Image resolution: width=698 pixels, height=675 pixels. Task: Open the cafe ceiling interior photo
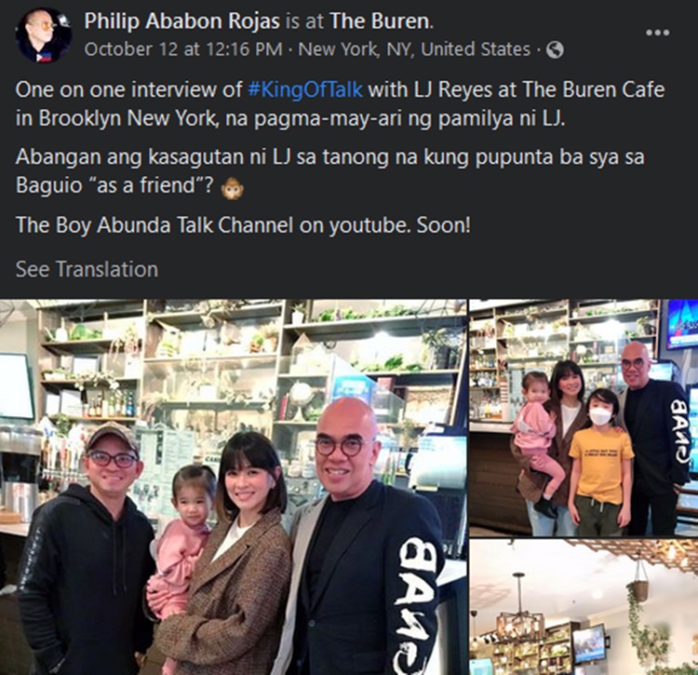(x=584, y=607)
